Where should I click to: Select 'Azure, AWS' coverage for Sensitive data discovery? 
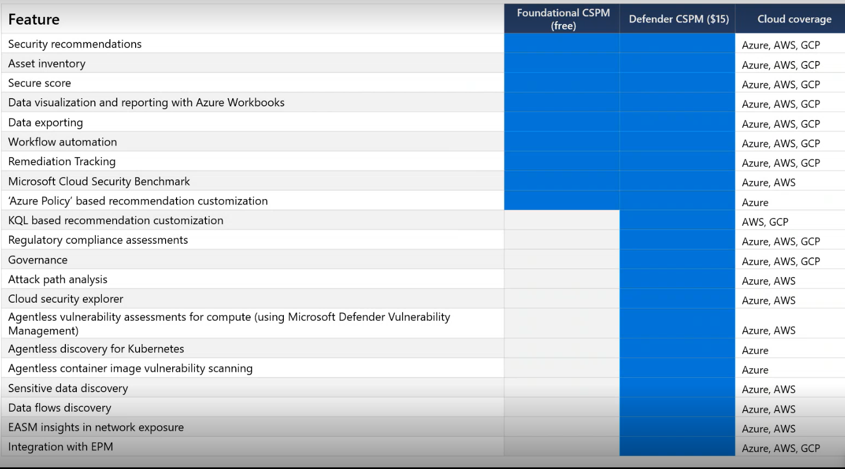(768, 389)
